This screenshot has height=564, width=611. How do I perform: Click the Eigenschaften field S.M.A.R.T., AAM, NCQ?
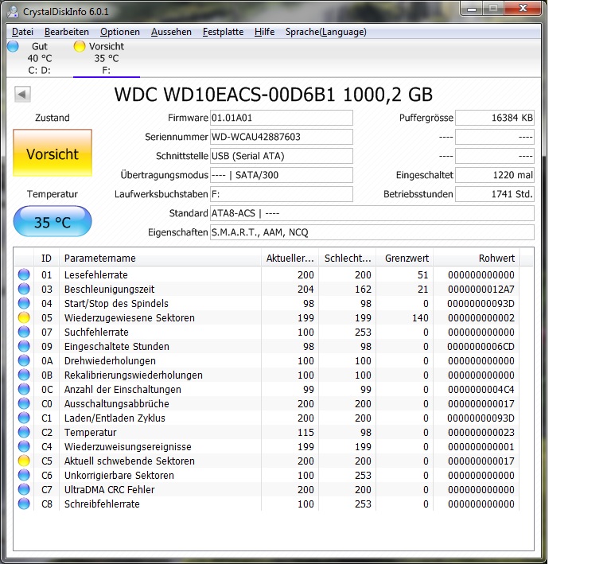point(372,232)
